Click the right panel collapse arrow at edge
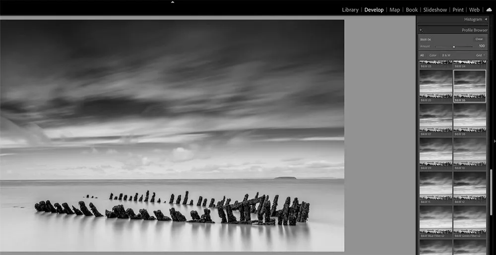 tap(495, 141)
